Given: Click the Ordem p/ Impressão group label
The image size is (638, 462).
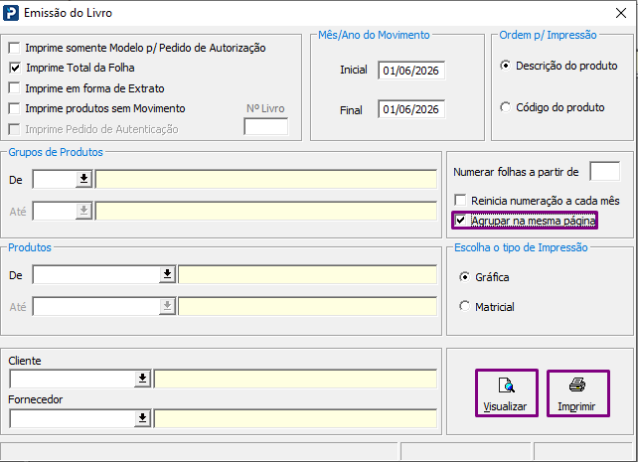Looking at the screenshot, I should [x=548, y=35].
